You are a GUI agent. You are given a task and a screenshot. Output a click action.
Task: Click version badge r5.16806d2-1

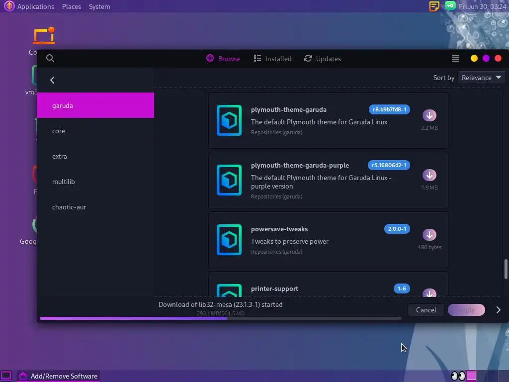tap(389, 165)
